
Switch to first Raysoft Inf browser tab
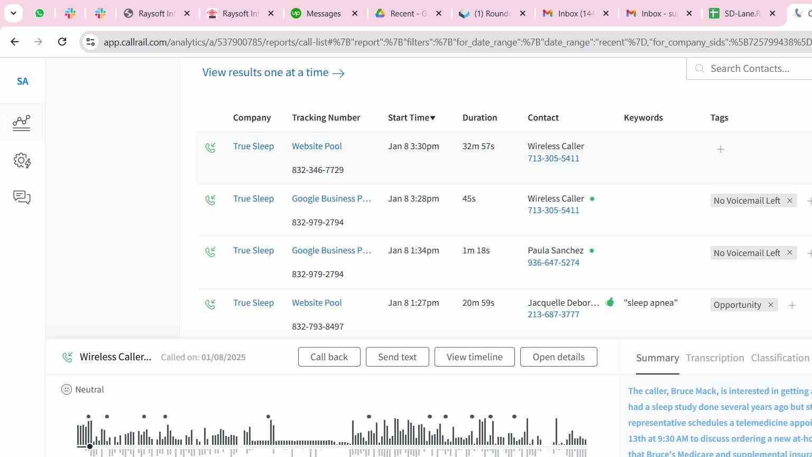pos(157,13)
